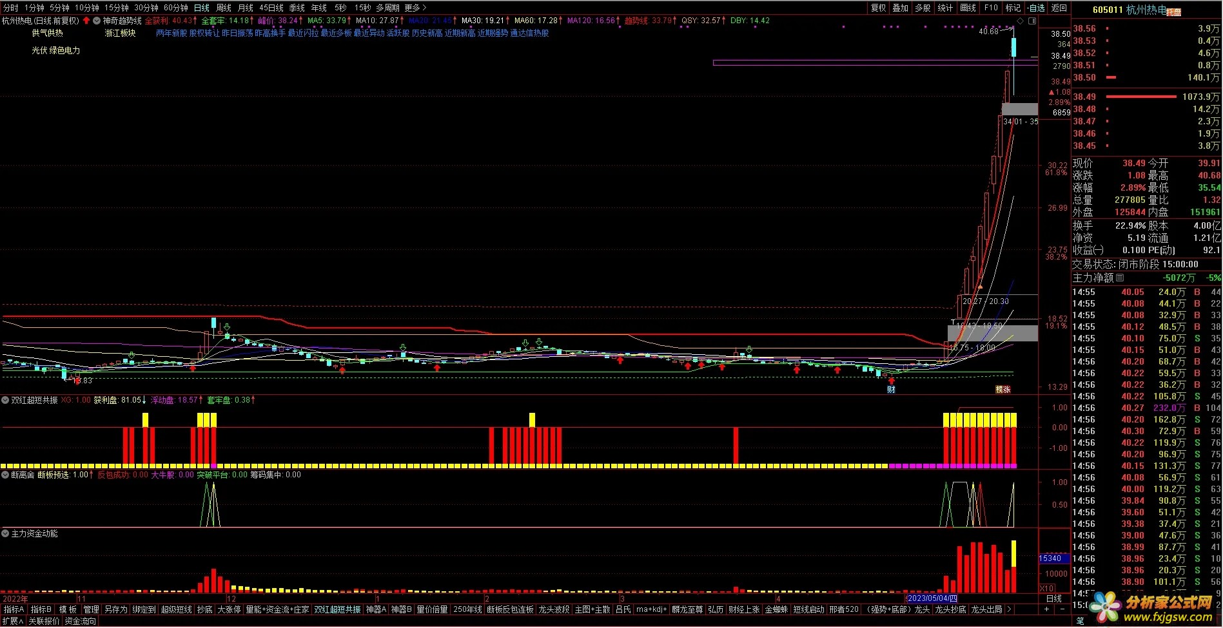
Task: Open F10 company information
Action: (991, 8)
